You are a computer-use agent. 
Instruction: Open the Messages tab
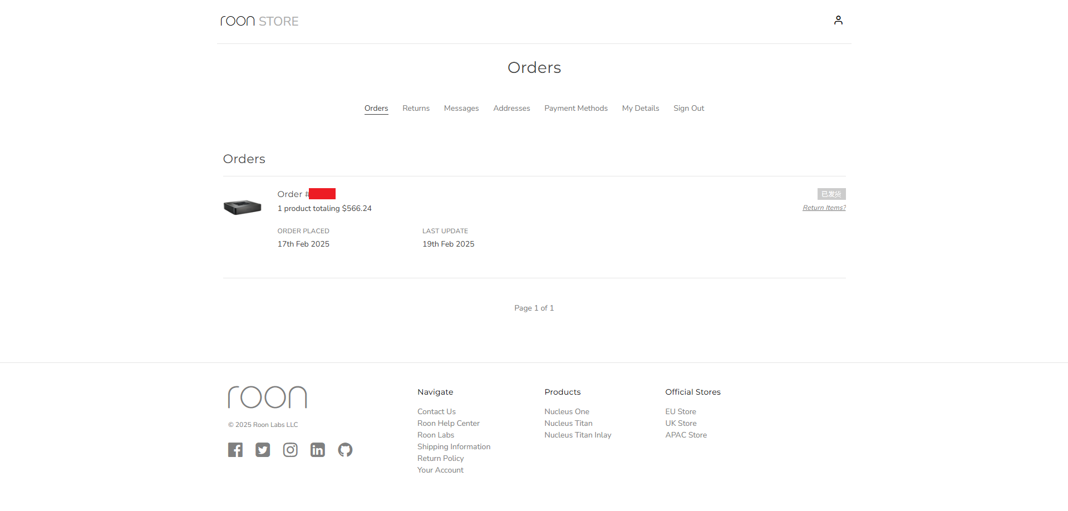(x=461, y=108)
